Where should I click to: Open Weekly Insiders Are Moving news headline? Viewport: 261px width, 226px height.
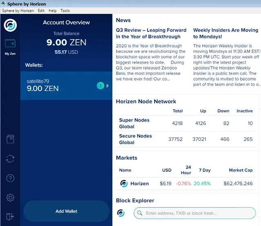click(226, 33)
